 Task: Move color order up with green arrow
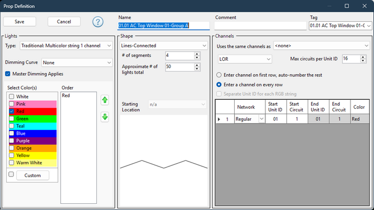point(105,100)
